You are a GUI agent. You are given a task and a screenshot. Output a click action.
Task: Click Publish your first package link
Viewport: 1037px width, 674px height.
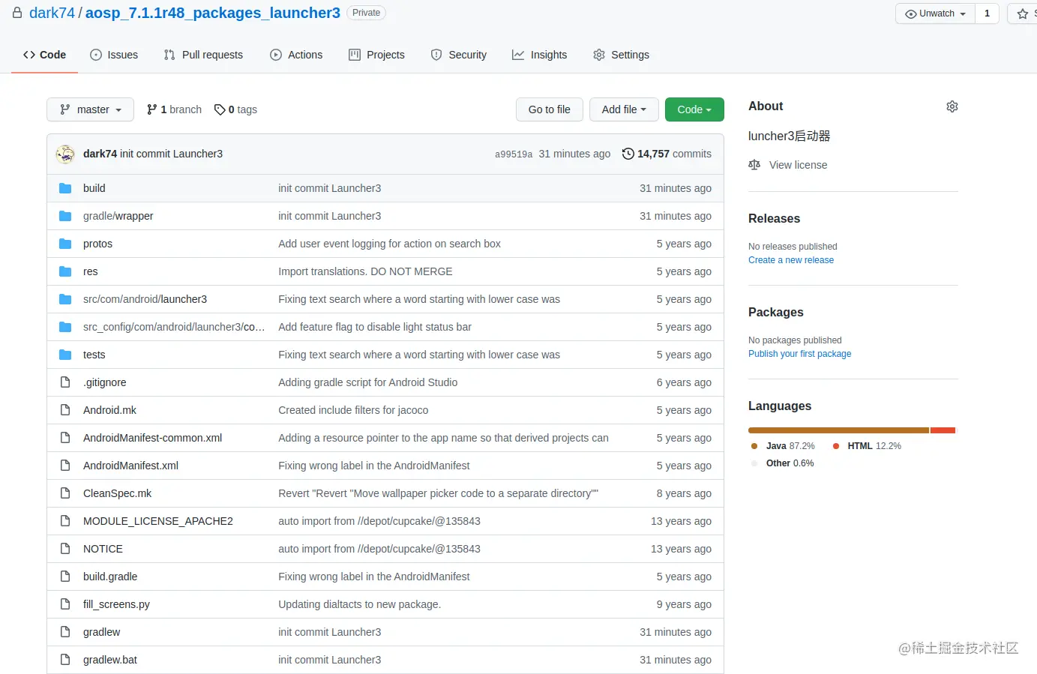click(799, 354)
